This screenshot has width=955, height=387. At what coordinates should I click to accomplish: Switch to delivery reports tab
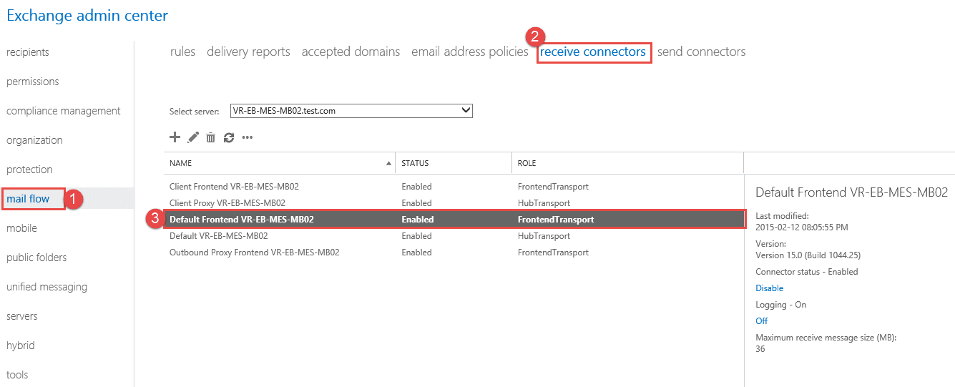[x=248, y=52]
